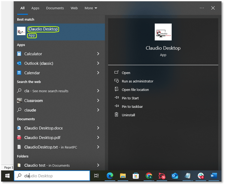Screen dimensions: 225x185
Task: Open the Claudio Desktop.pdf document
Action: click(x=60, y=137)
